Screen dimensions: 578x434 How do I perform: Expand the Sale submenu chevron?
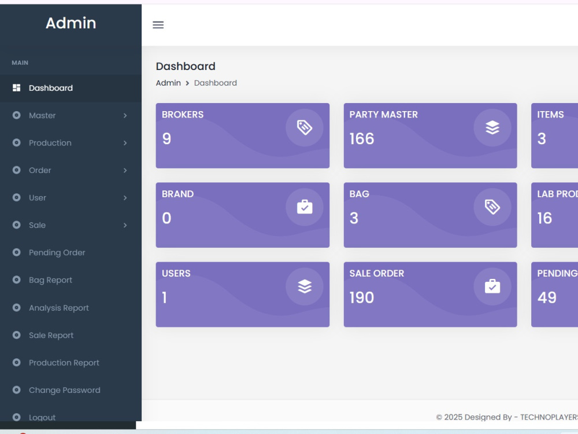(x=125, y=225)
